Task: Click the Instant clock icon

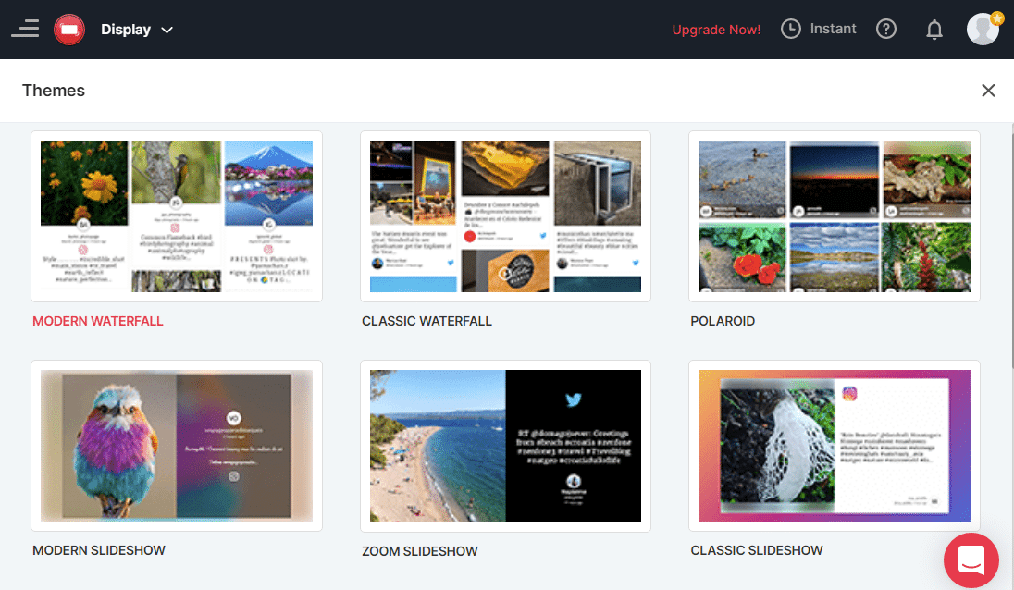Action: coord(791,30)
